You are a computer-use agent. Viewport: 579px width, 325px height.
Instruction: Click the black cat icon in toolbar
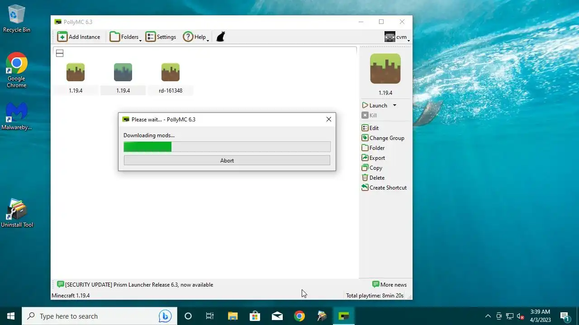tap(220, 37)
